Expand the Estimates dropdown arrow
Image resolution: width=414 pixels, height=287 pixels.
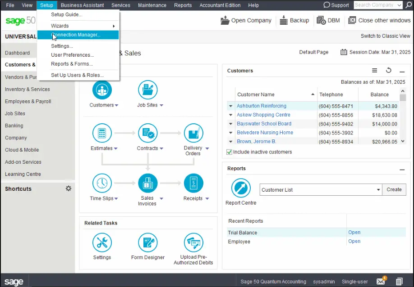pyautogui.click(x=115, y=148)
